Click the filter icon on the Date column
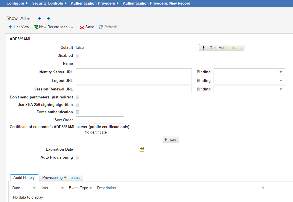293x202 pixels. coord(34,188)
